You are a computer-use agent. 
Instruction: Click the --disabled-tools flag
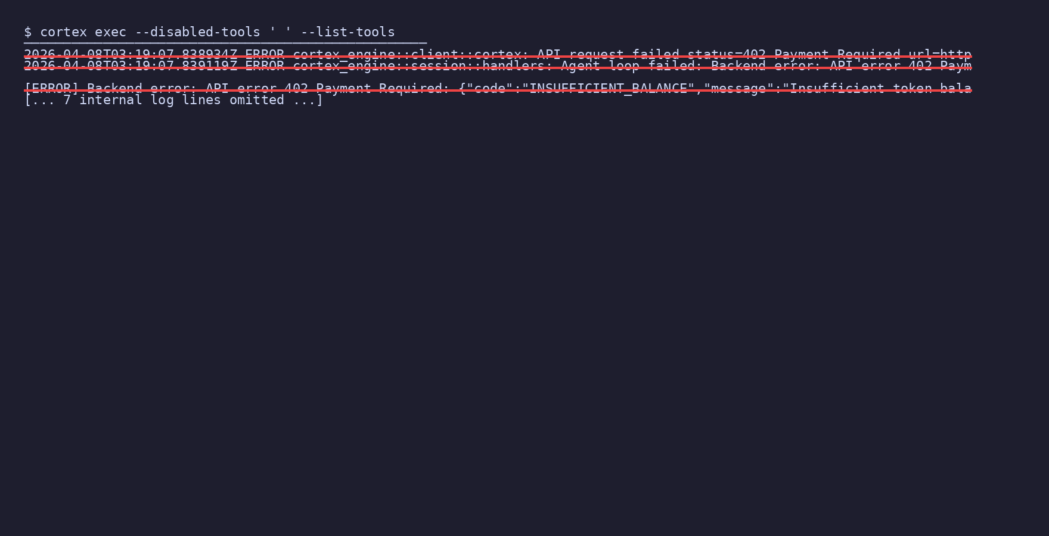click(197, 32)
